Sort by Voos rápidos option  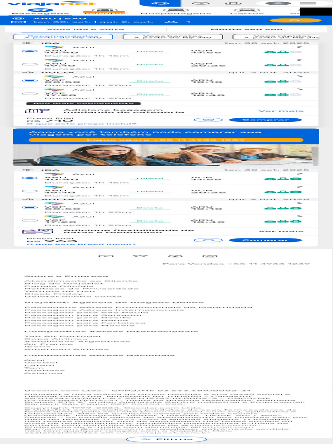tap(276, 37)
